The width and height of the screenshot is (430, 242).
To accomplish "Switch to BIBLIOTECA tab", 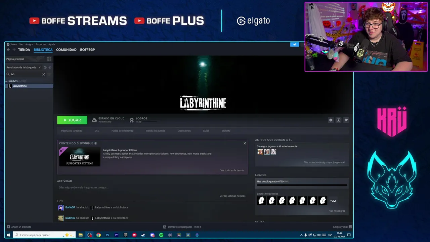I will coord(43,50).
